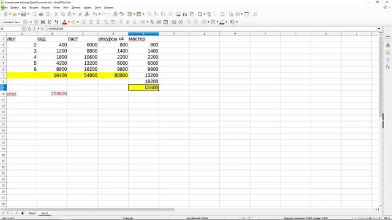Click the Cut scissors icon

(56, 14)
